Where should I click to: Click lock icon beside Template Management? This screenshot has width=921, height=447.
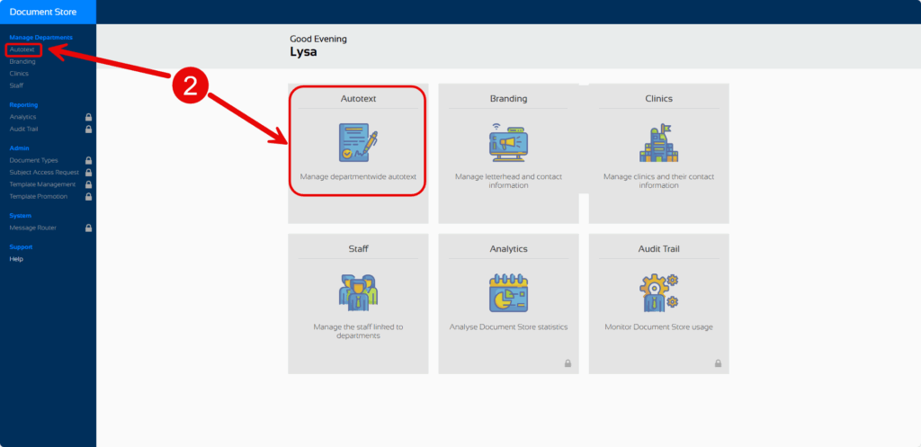tap(89, 184)
